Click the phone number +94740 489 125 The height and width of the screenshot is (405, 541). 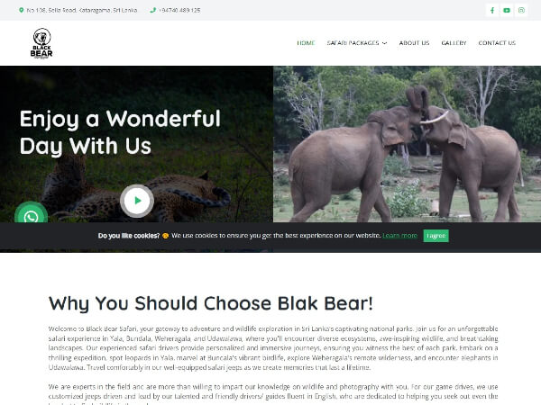[x=179, y=10]
